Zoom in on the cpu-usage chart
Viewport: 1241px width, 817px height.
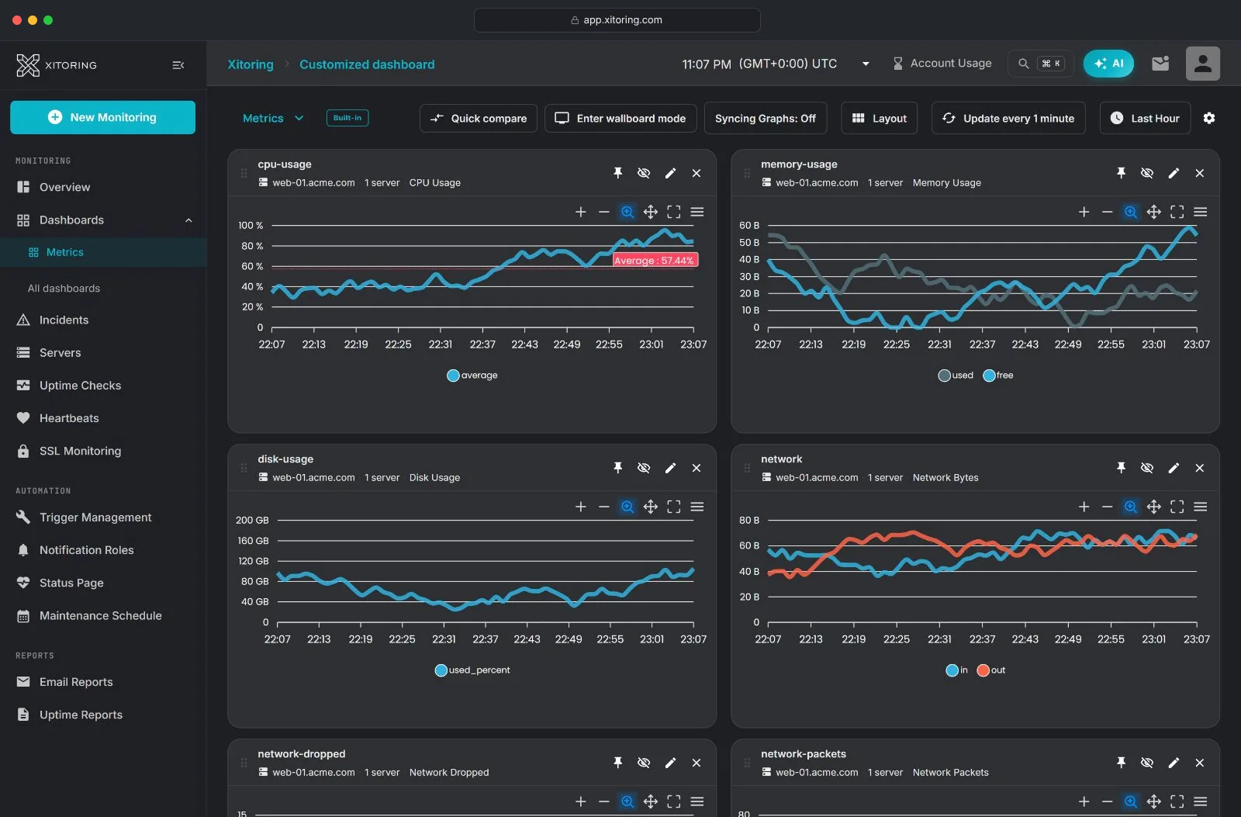tap(580, 212)
